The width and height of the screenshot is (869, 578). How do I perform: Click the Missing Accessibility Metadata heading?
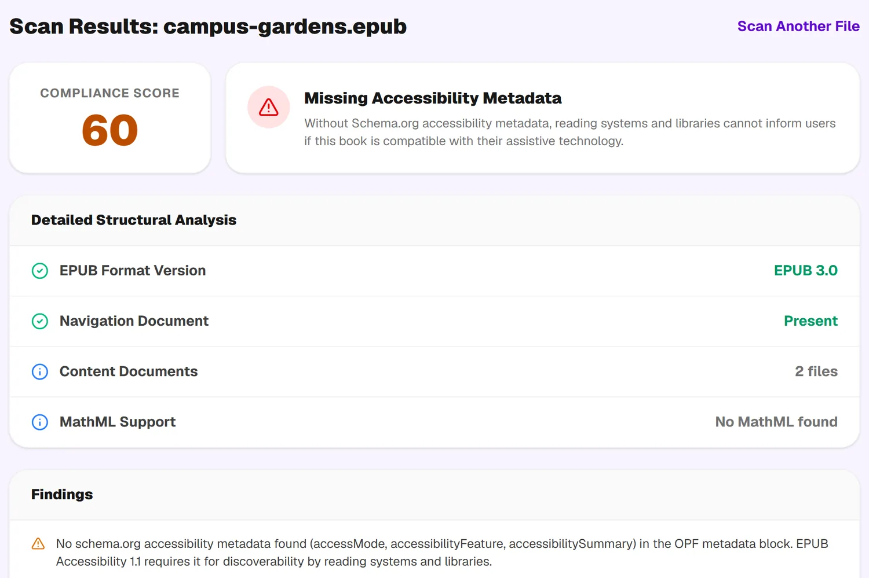[x=433, y=98]
